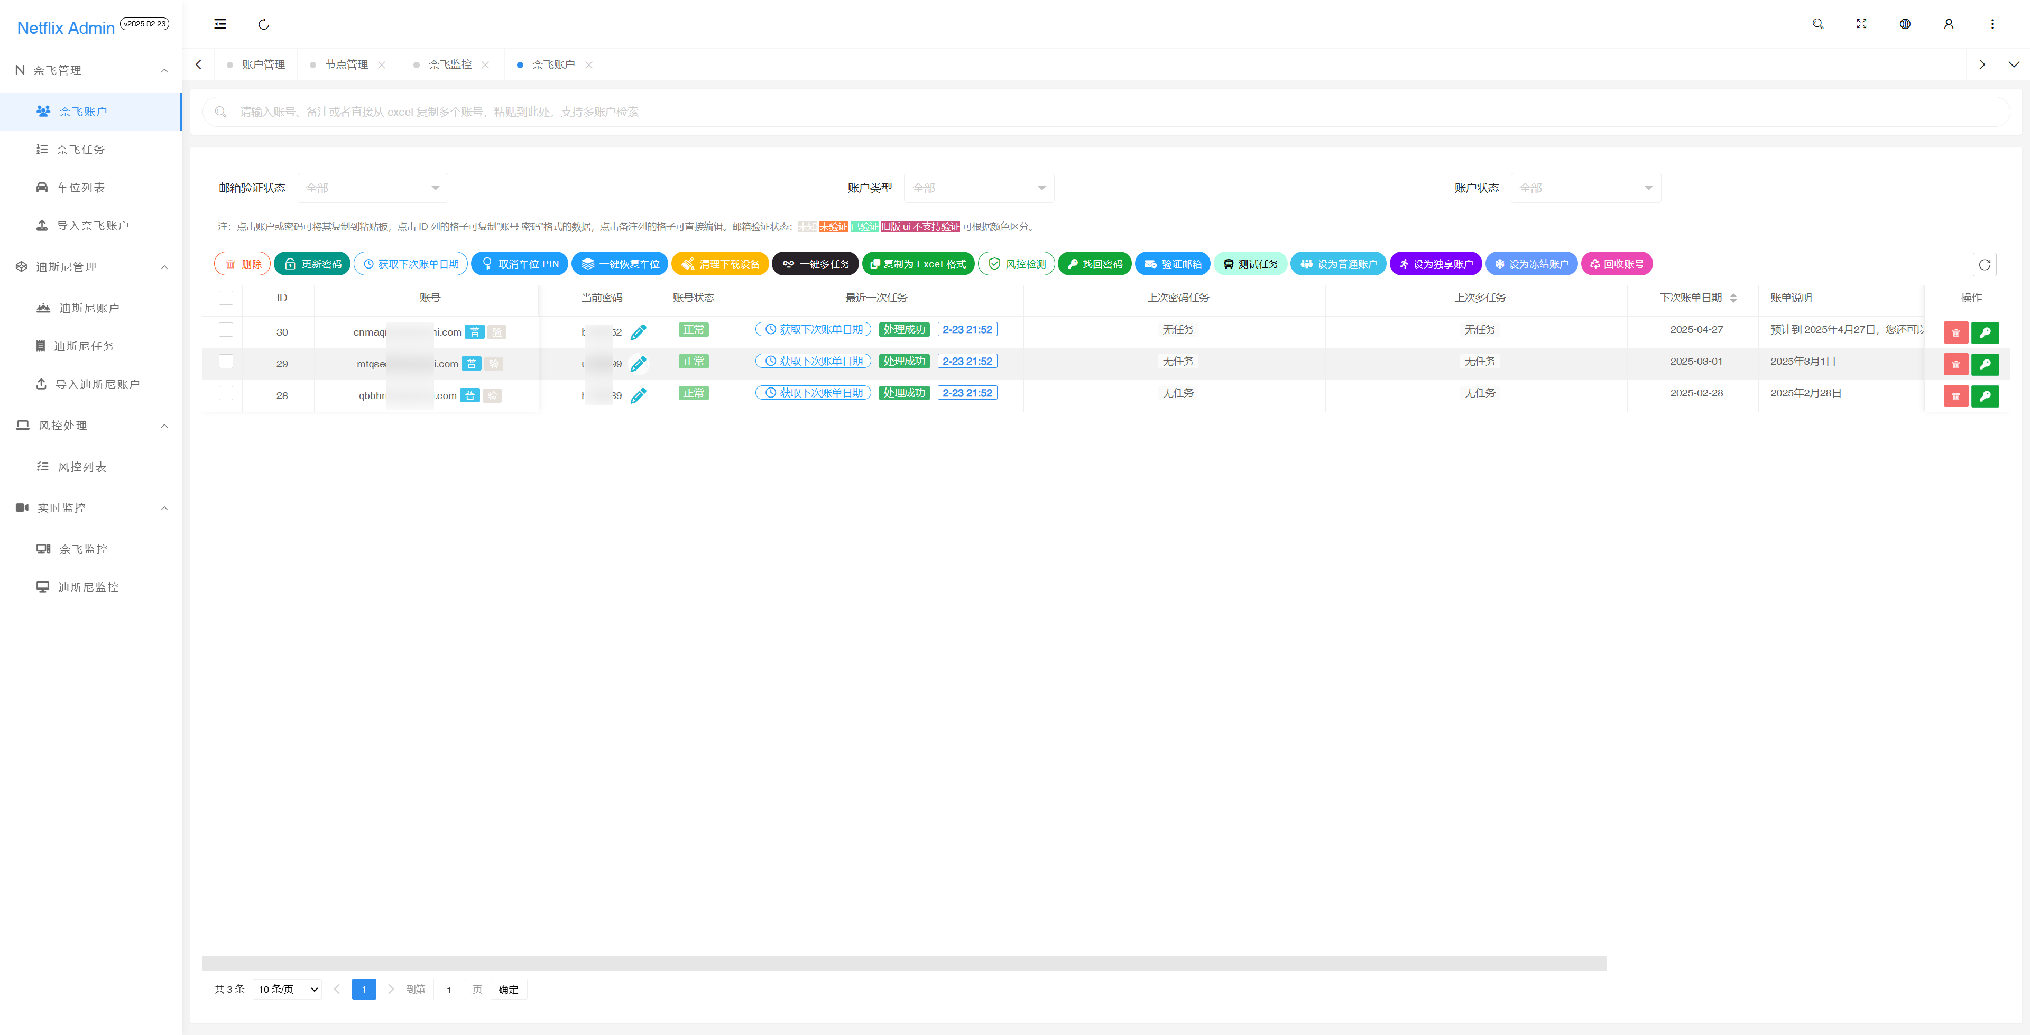Close the 节点管理 tab
The image size is (2030, 1035).
pos(381,64)
